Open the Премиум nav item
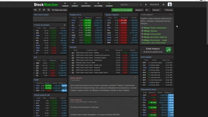208x117 pixels. [x=109, y=5]
